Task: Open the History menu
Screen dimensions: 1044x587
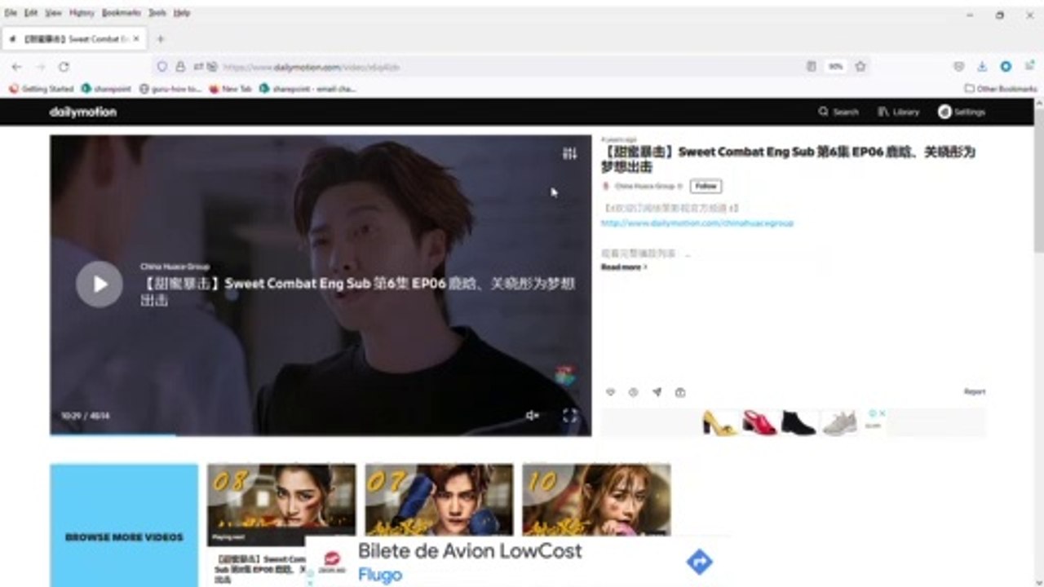Action: [x=82, y=13]
